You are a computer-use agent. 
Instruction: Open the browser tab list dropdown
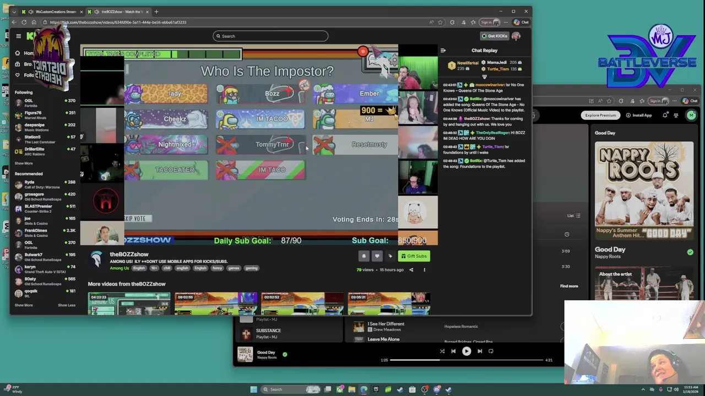14,12
